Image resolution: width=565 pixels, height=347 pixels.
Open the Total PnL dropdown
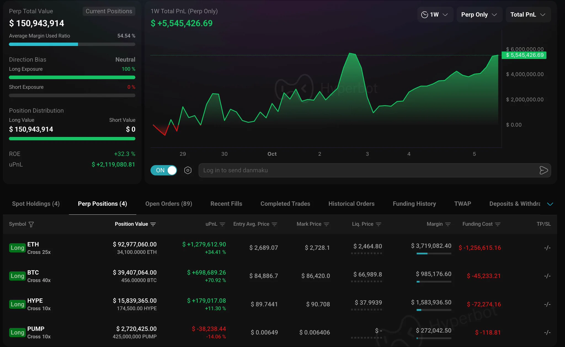(x=528, y=15)
